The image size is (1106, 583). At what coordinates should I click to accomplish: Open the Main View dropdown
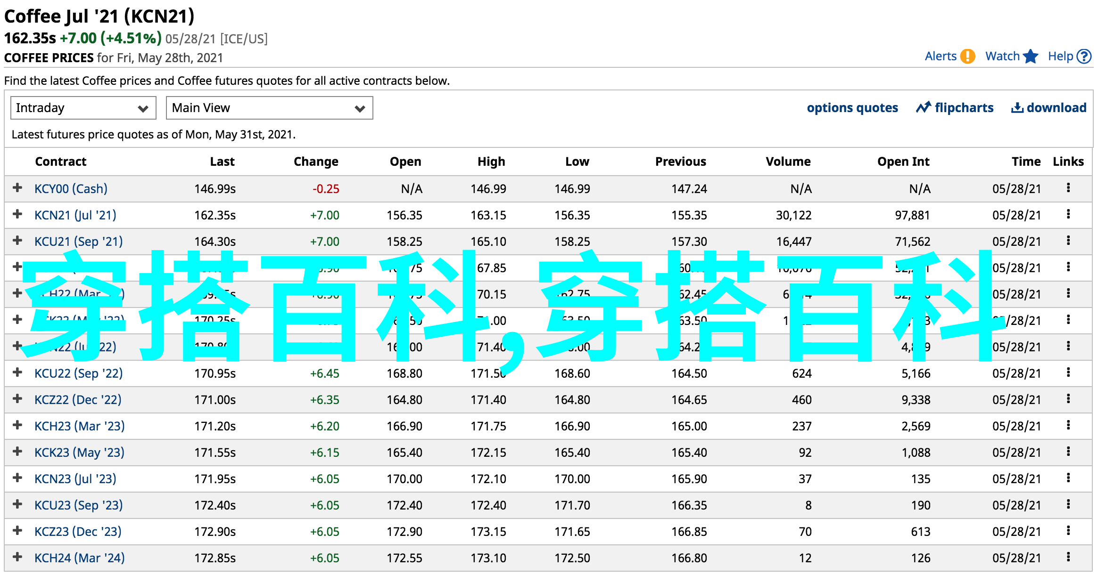[x=269, y=108]
